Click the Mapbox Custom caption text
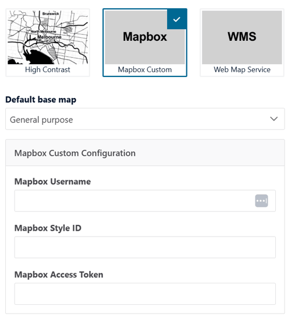Image resolution: width=291 pixels, height=320 pixels. 145,70
